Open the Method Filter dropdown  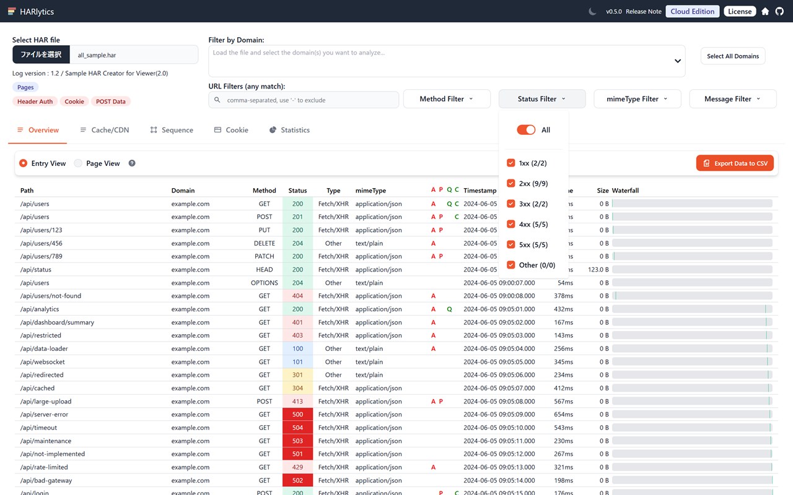[x=447, y=99]
